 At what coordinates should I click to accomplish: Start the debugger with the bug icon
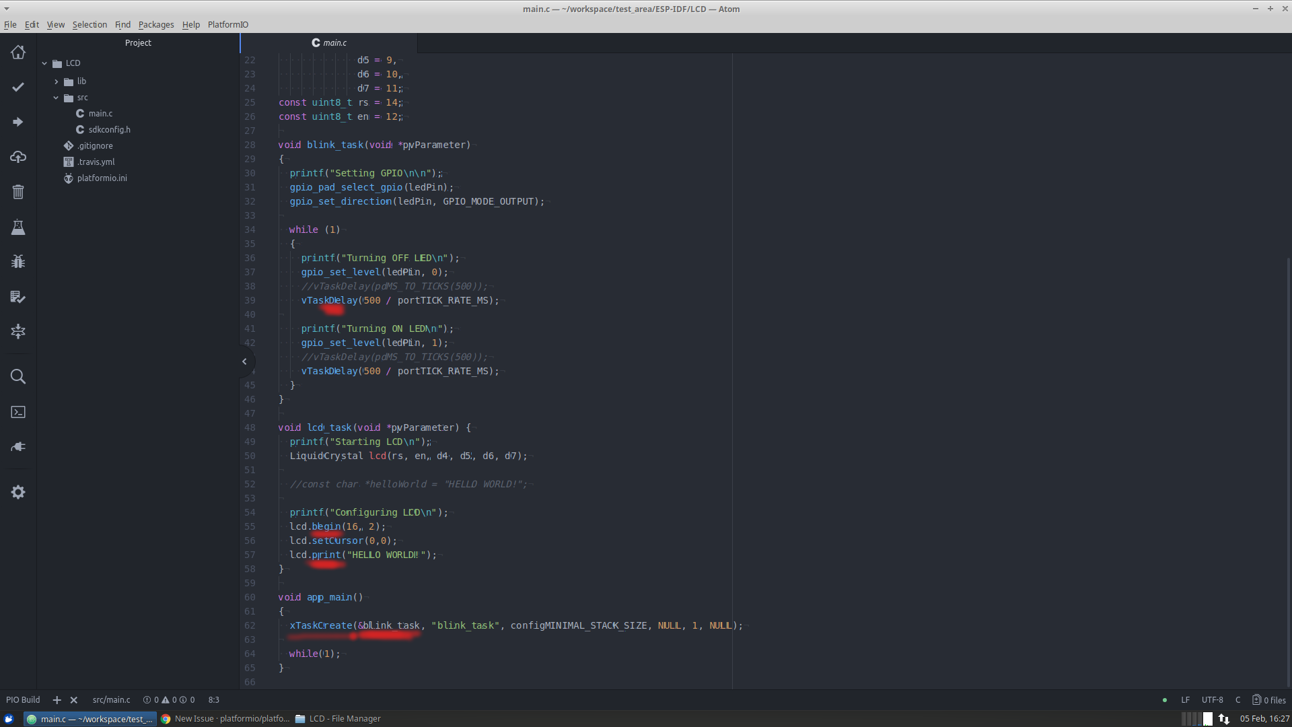coord(18,261)
